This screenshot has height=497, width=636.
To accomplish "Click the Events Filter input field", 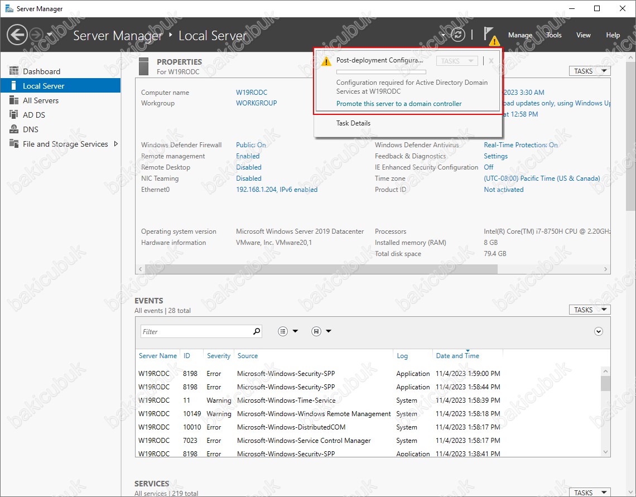I will click(x=196, y=331).
